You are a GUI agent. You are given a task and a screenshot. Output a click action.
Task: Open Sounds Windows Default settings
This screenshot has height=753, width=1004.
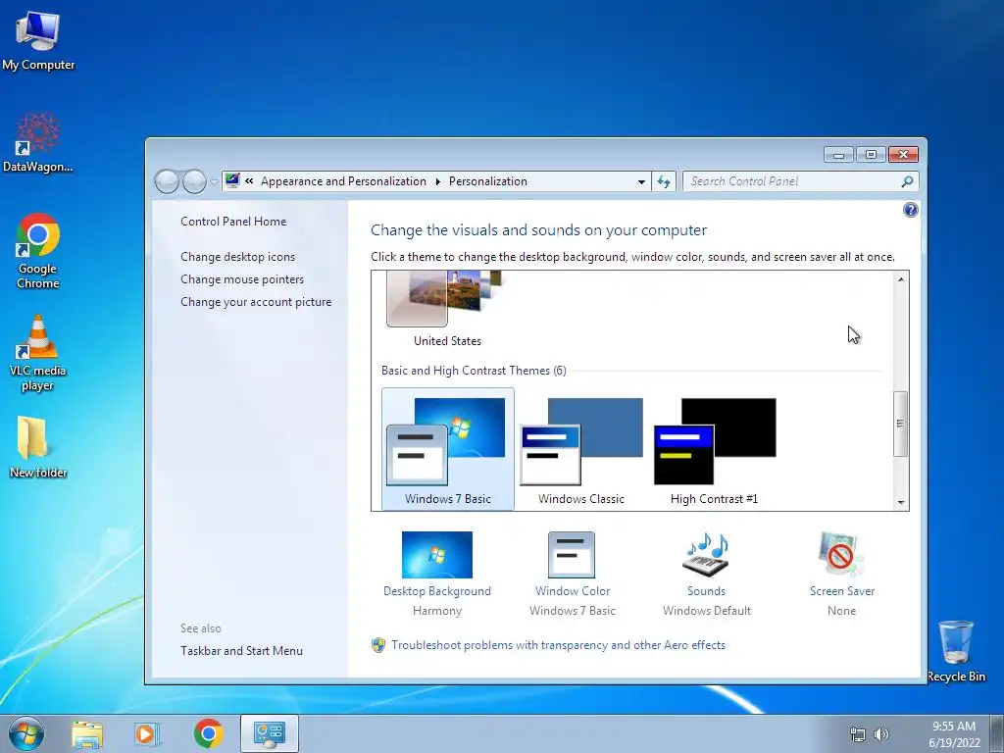tap(706, 574)
